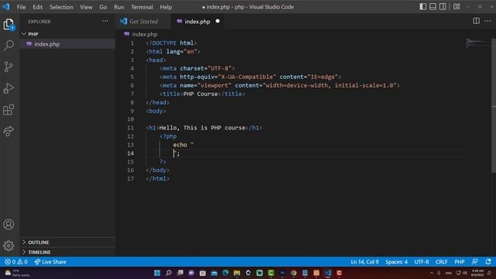
Task: Open the Run and Debug view
Action: click(9, 88)
